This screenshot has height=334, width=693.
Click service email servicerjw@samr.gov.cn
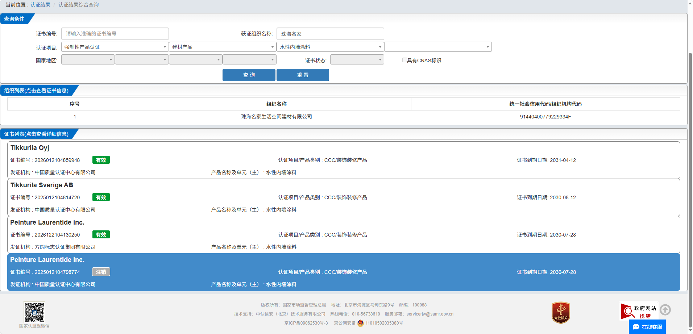point(430,314)
